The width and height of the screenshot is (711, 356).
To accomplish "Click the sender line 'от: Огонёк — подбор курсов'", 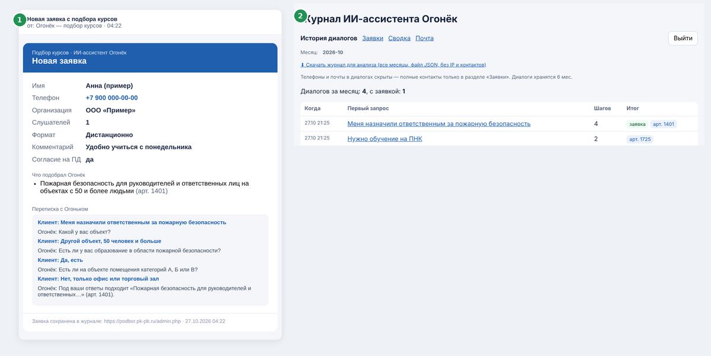I will pos(74,26).
